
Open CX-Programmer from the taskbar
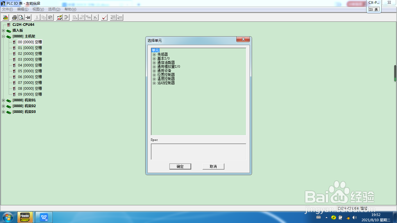coord(25,217)
